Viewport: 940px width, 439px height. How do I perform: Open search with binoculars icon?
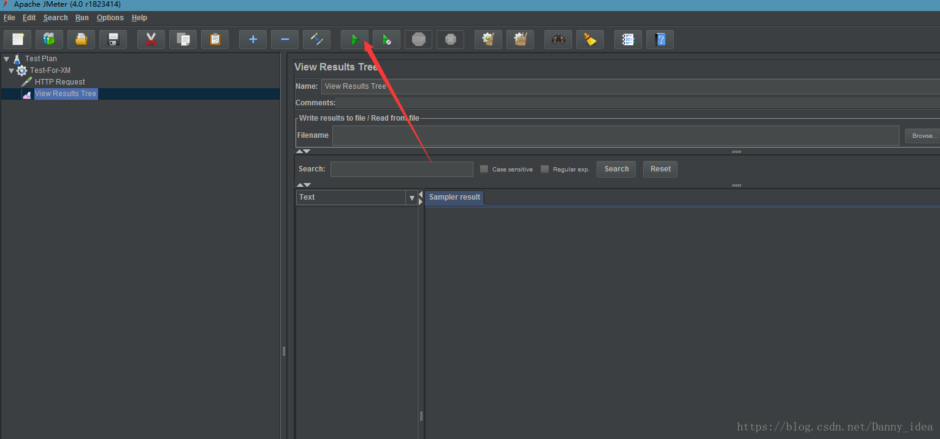[558, 39]
